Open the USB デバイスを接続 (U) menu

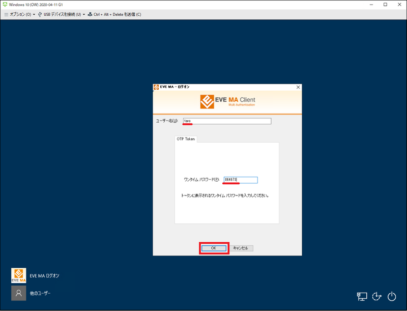click(62, 15)
